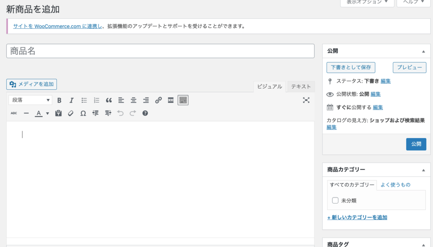Image resolution: width=433 pixels, height=247 pixels.
Task: Click inside the product description editor area
Action: tap(160, 179)
